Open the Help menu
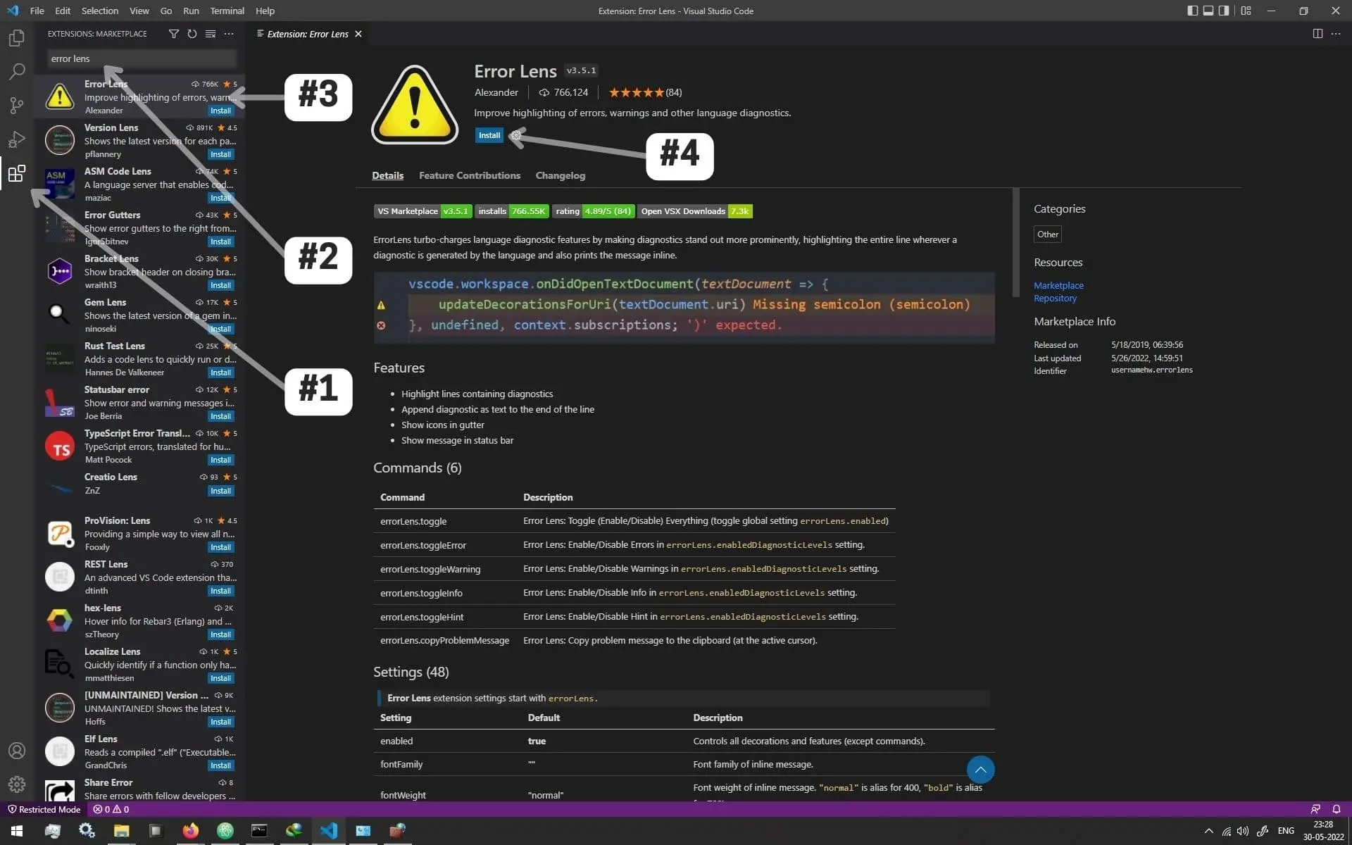The height and width of the screenshot is (845, 1352). click(265, 11)
